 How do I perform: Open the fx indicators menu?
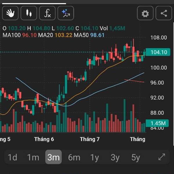pyautogui.click(x=47, y=13)
